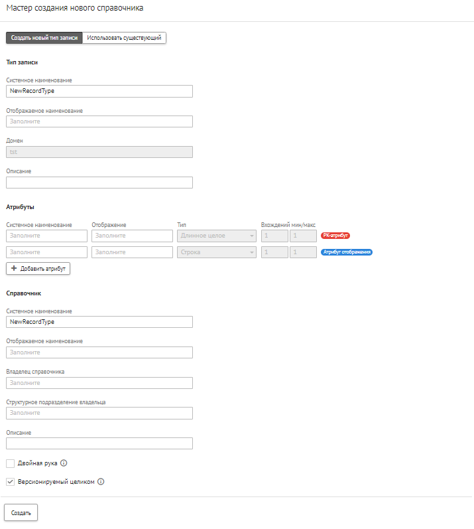This screenshot has width=474, height=529.
Task: Click the Описание field under Тип записи
Action: [x=99, y=183]
